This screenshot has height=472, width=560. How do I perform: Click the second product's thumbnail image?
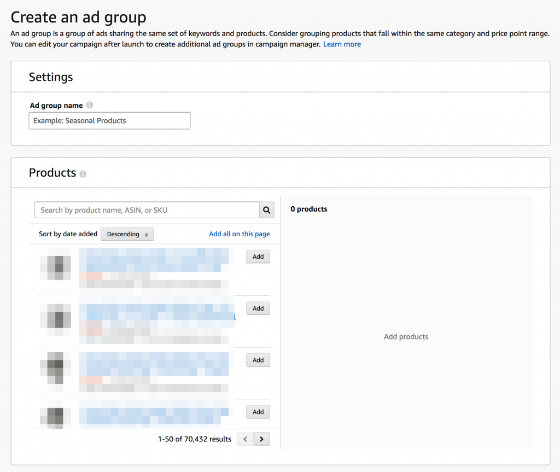(x=55, y=320)
